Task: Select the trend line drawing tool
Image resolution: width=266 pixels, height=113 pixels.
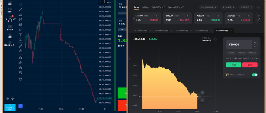Action: pos(21,9)
